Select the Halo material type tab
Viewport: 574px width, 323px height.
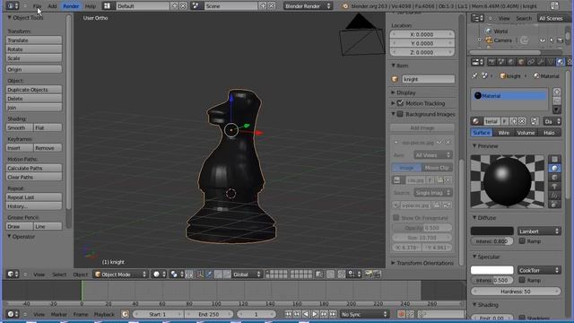click(549, 133)
